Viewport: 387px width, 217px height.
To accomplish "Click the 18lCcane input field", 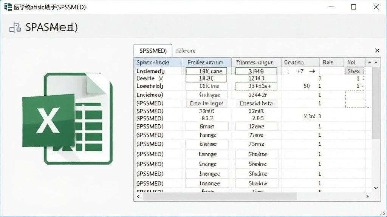I will coord(206,71).
